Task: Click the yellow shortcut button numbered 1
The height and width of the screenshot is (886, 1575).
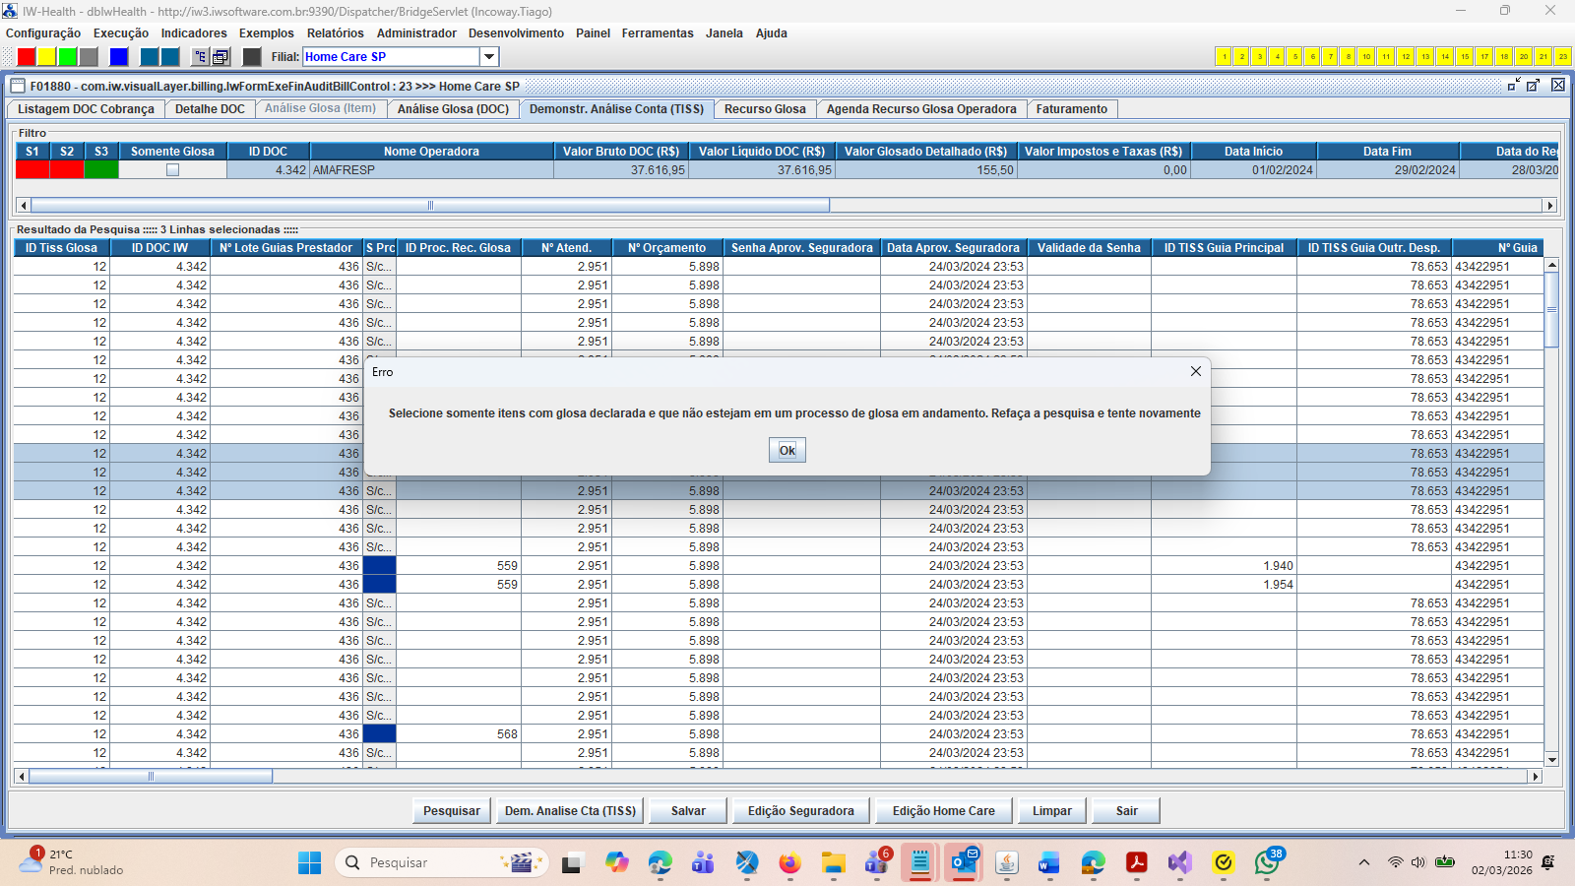Action: point(1224,57)
